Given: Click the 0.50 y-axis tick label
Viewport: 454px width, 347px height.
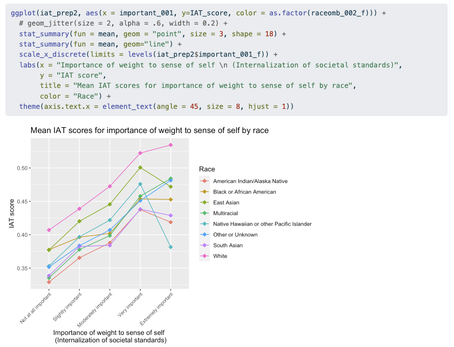Looking at the screenshot, I should click(x=21, y=168).
